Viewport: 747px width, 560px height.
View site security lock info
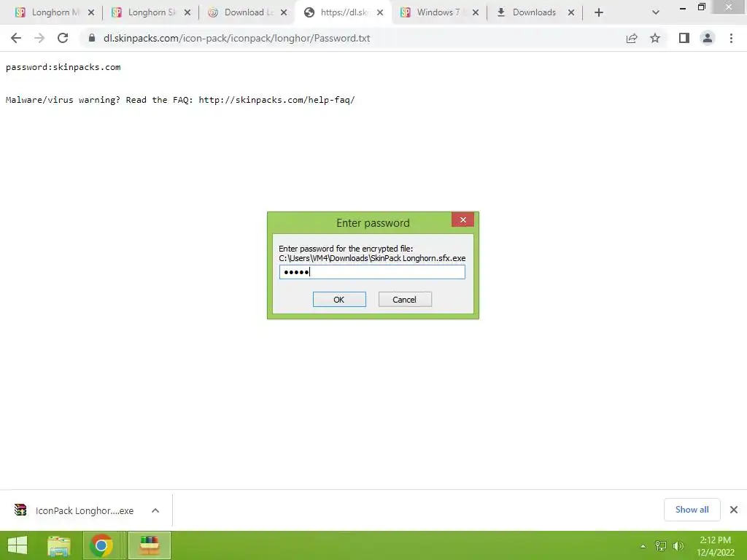coord(92,38)
